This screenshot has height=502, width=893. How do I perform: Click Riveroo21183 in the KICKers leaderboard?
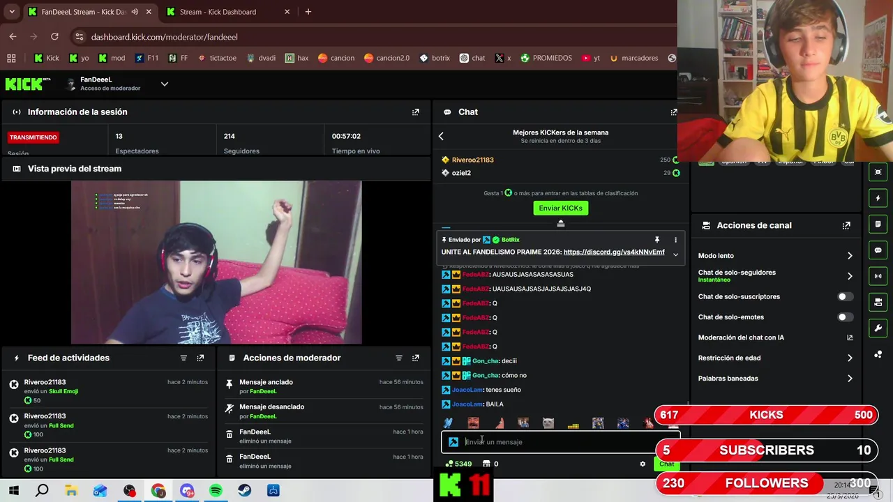click(x=472, y=160)
